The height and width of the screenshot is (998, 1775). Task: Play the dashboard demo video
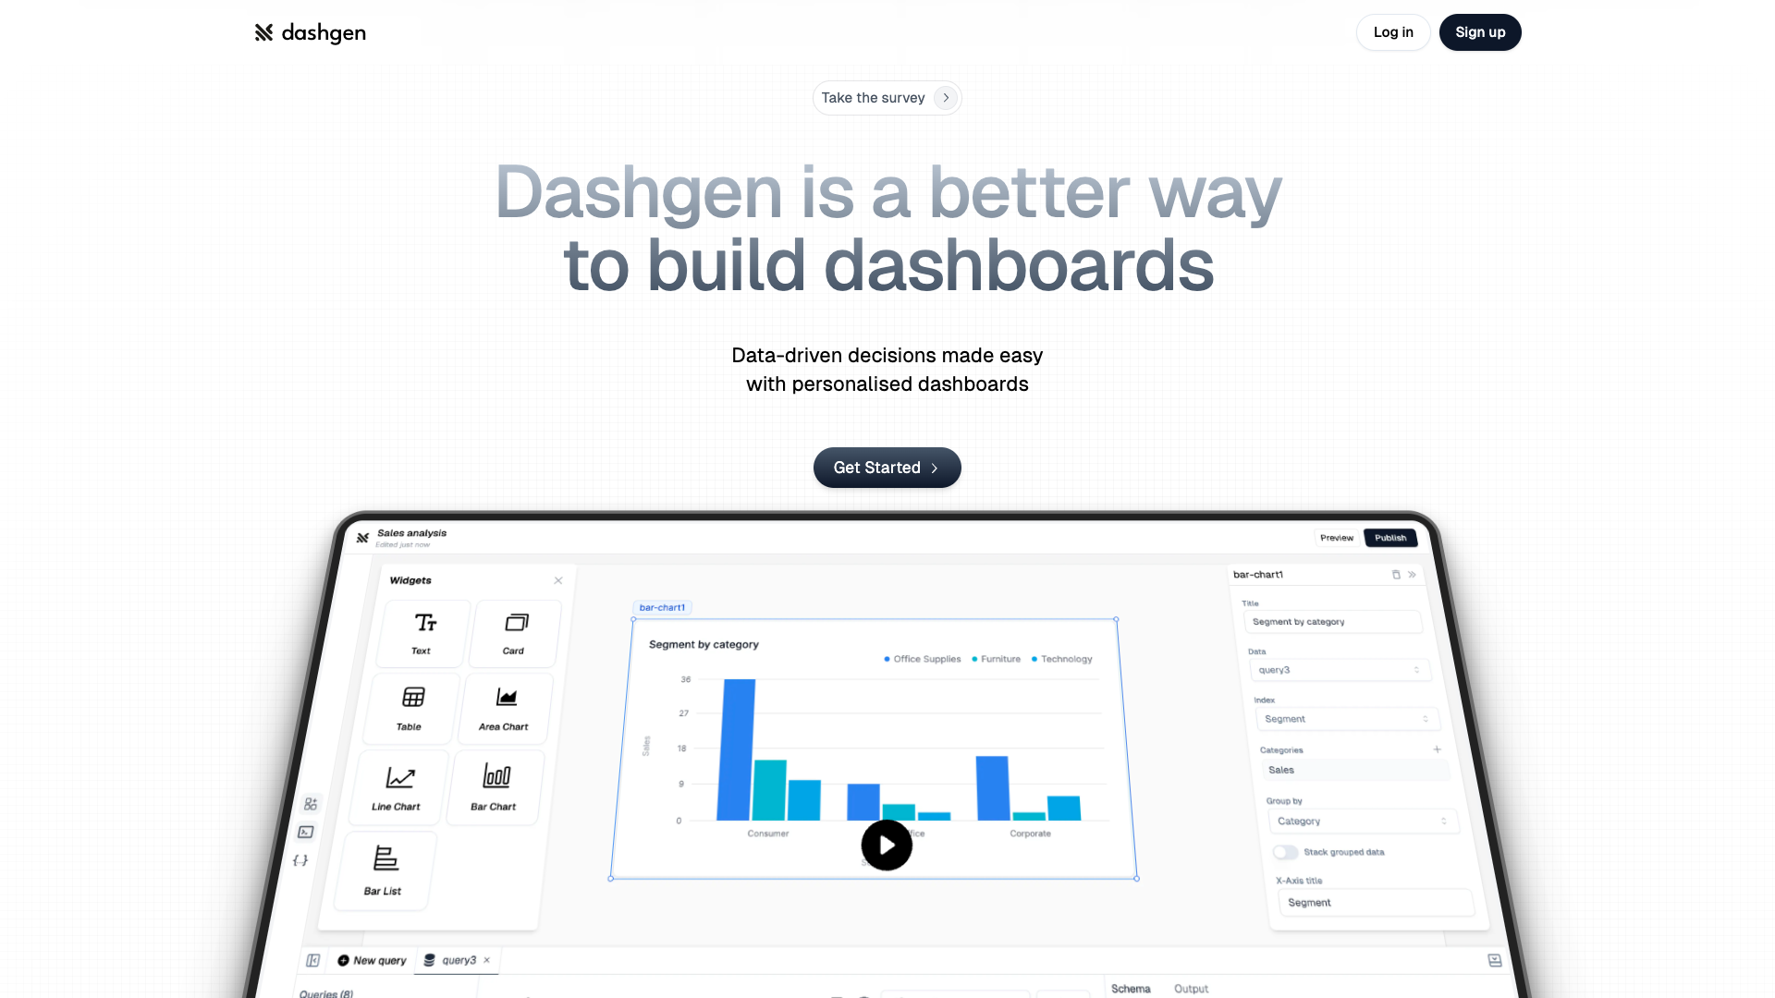[x=887, y=845]
